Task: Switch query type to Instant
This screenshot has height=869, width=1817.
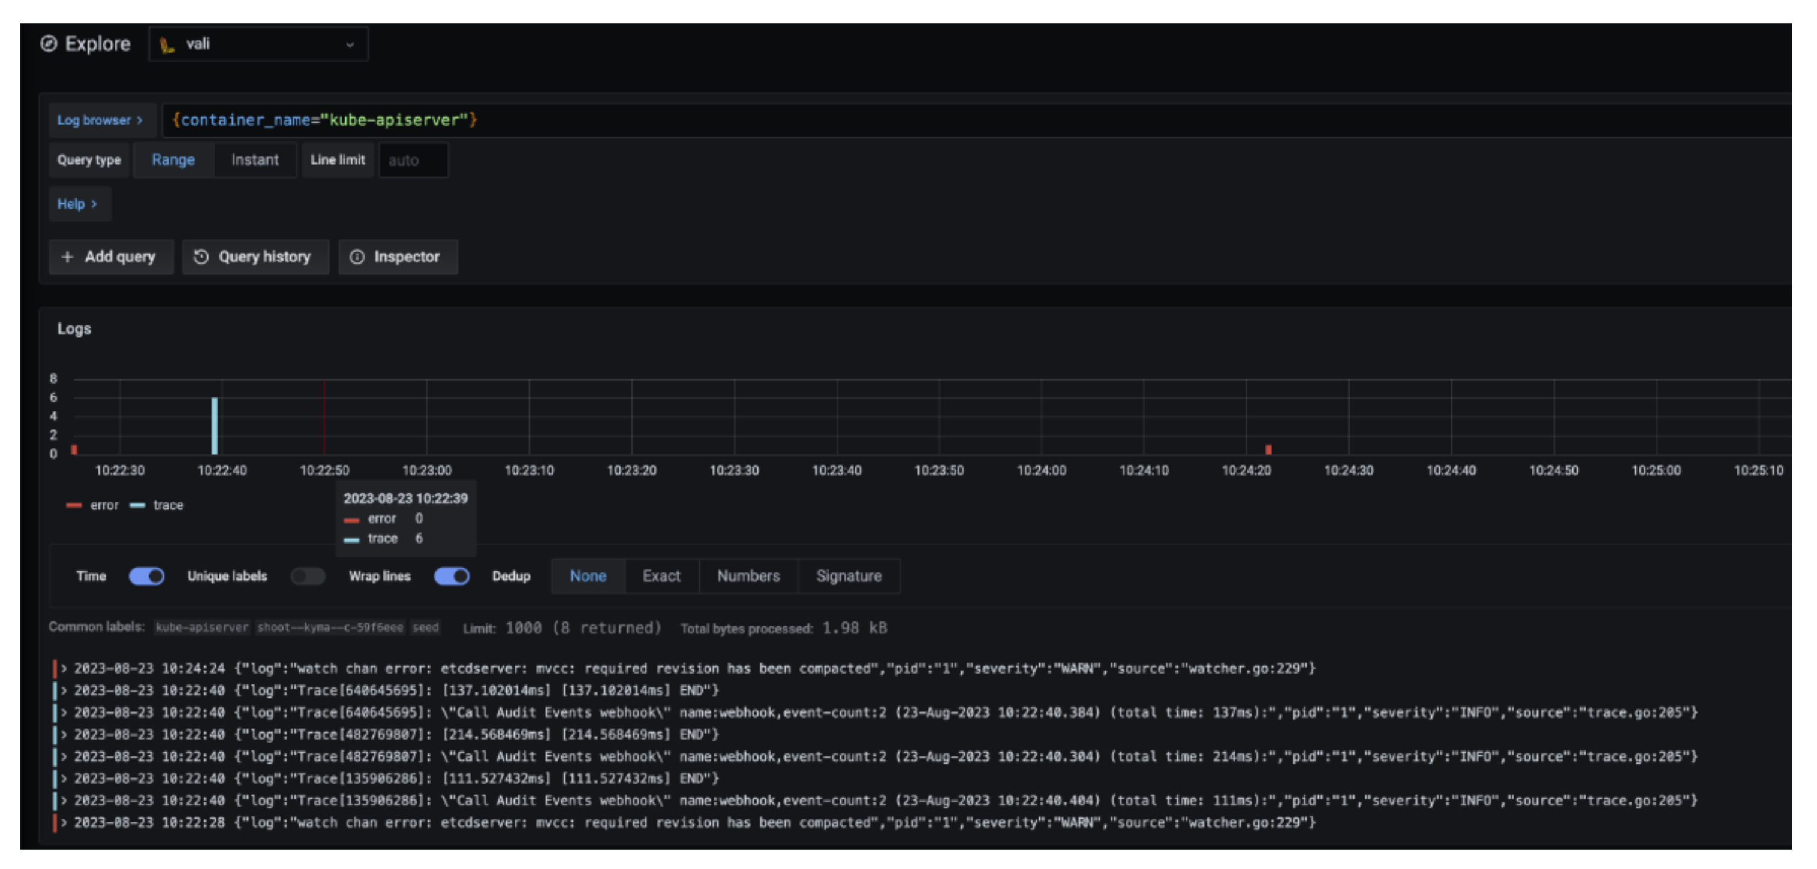Action: click(255, 161)
